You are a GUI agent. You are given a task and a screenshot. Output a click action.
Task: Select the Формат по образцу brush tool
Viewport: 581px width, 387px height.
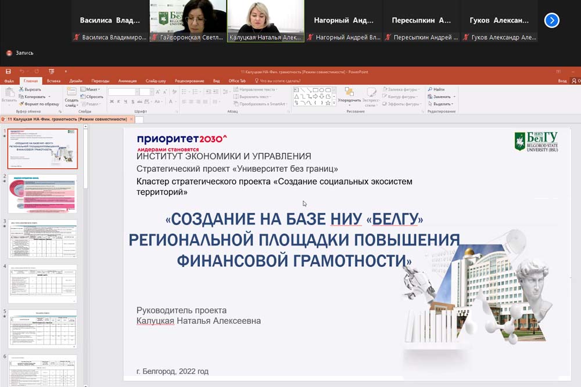pos(21,104)
